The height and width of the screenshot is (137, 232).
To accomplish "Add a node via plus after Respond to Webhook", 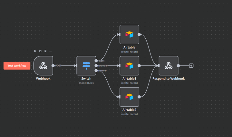I will coord(191,66).
